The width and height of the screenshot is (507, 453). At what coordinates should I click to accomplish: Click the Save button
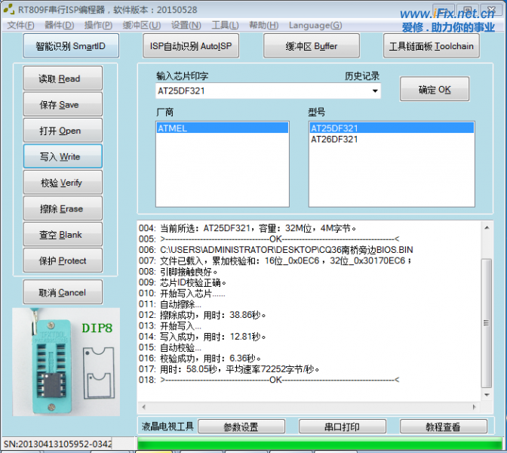(x=63, y=104)
